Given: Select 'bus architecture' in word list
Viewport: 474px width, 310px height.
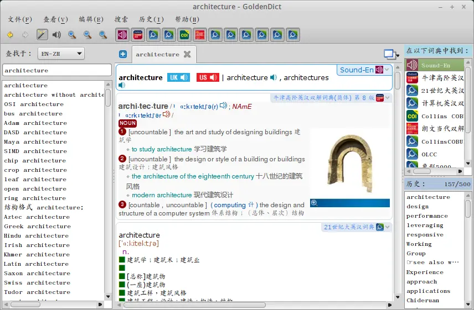Looking at the screenshot, I should [x=33, y=114].
